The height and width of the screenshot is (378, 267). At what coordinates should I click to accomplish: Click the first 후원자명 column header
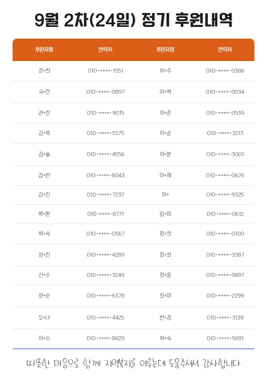coord(44,50)
